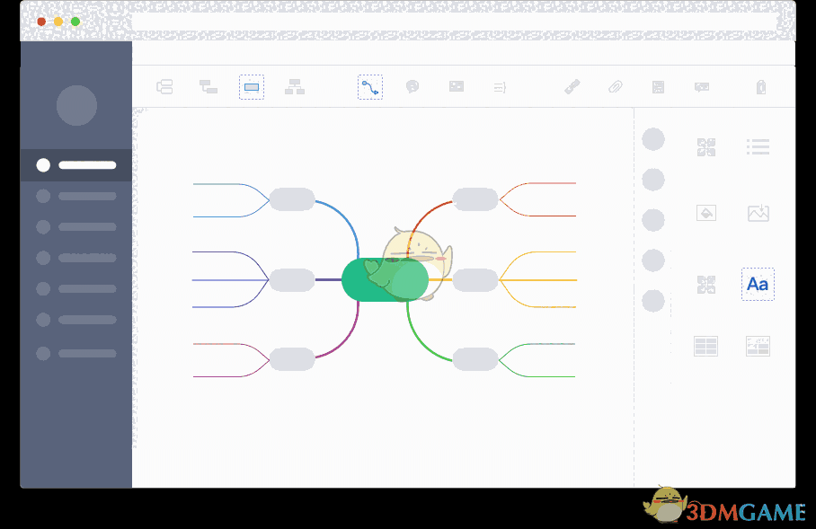
Task: Choose the plain table grid icon
Action: click(x=705, y=347)
